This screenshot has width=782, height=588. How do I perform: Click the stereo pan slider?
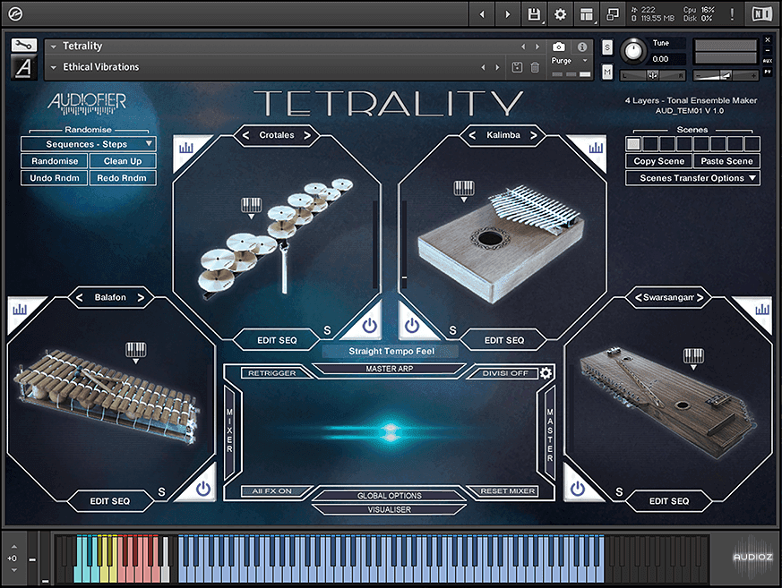pyautogui.click(x=653, y=76)
